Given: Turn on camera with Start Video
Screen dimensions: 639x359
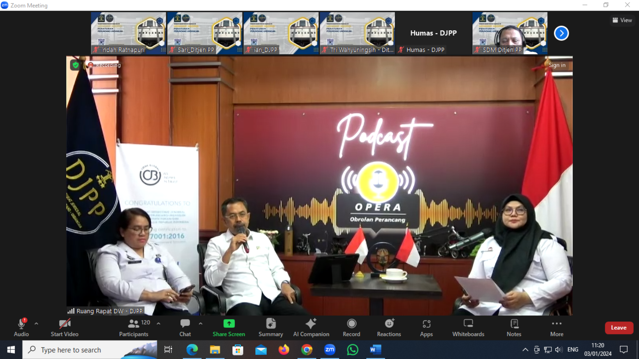Looking at the screenshot, I should [x=65, y=327].
